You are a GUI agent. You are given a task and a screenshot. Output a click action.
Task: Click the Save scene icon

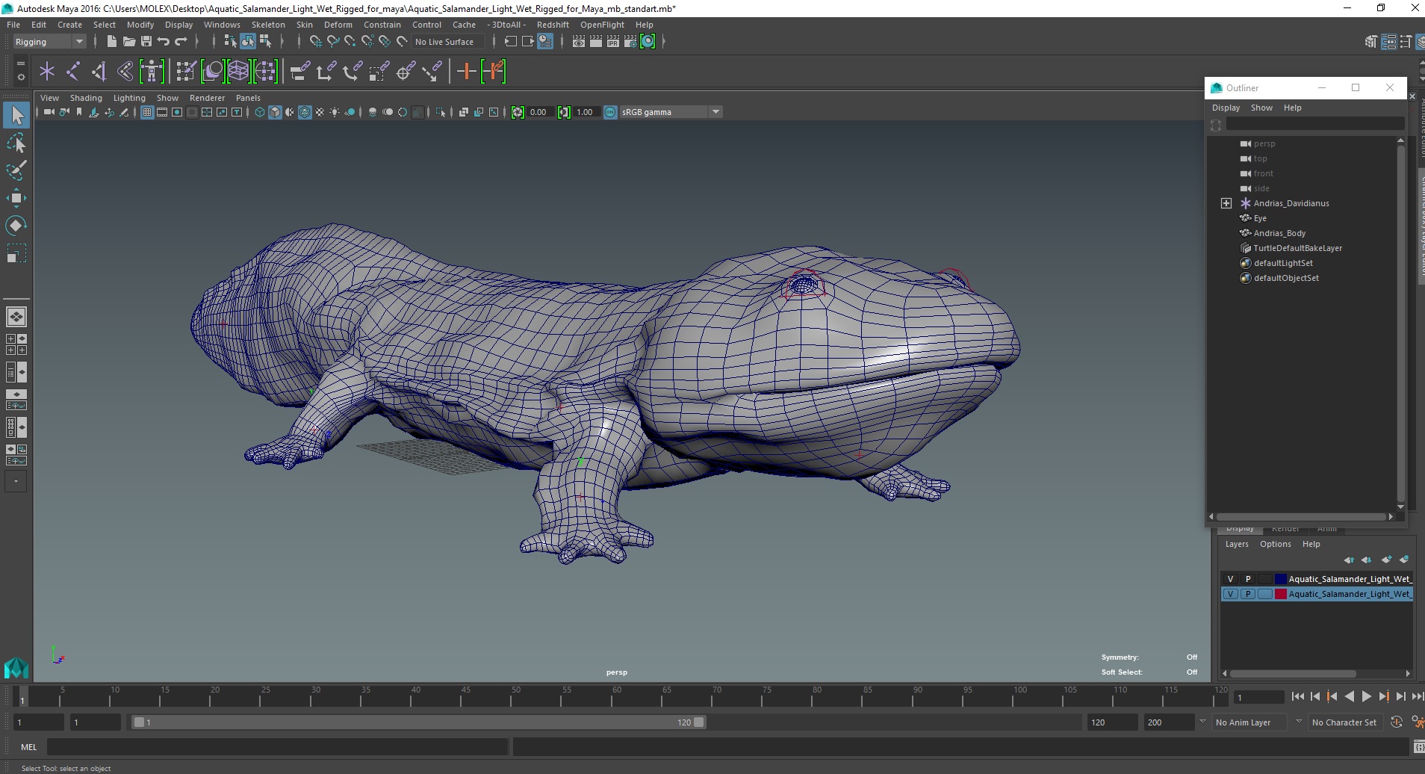tap(146, 42)
